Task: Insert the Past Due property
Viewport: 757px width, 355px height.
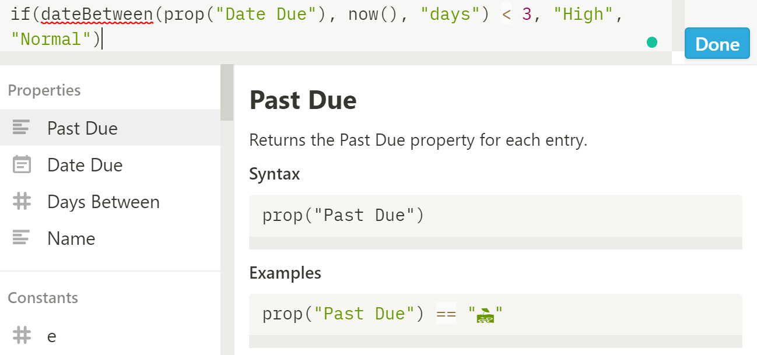Action: click(x=110, y=128)
